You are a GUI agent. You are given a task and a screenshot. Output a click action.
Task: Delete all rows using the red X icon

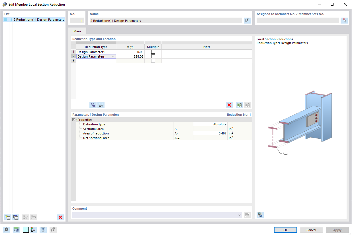pos(229,105)
